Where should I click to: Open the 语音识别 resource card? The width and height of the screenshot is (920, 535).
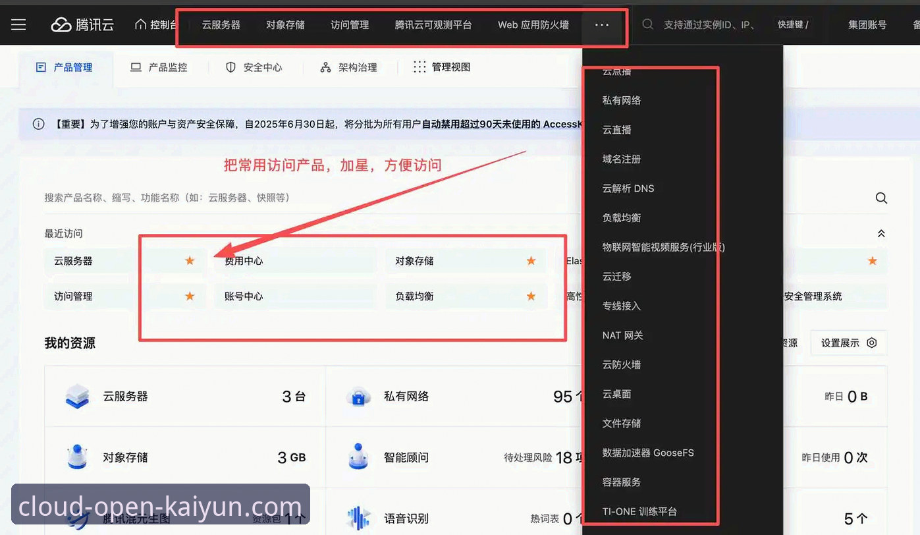coord(454,512)
